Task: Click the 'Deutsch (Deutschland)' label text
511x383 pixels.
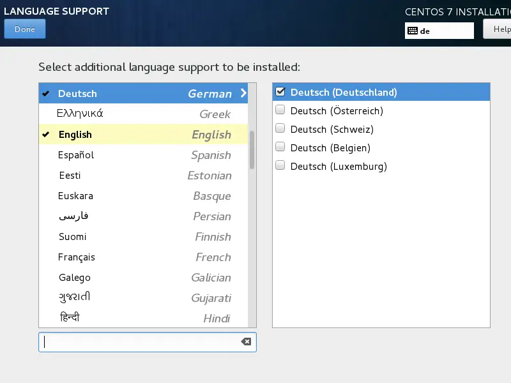Action: [344, 92]
